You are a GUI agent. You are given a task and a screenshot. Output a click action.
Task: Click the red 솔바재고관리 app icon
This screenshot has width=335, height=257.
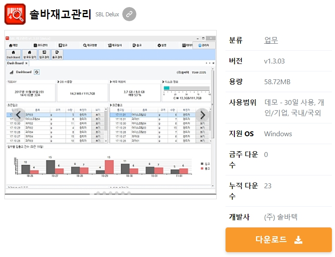click(x=15, y=14)
